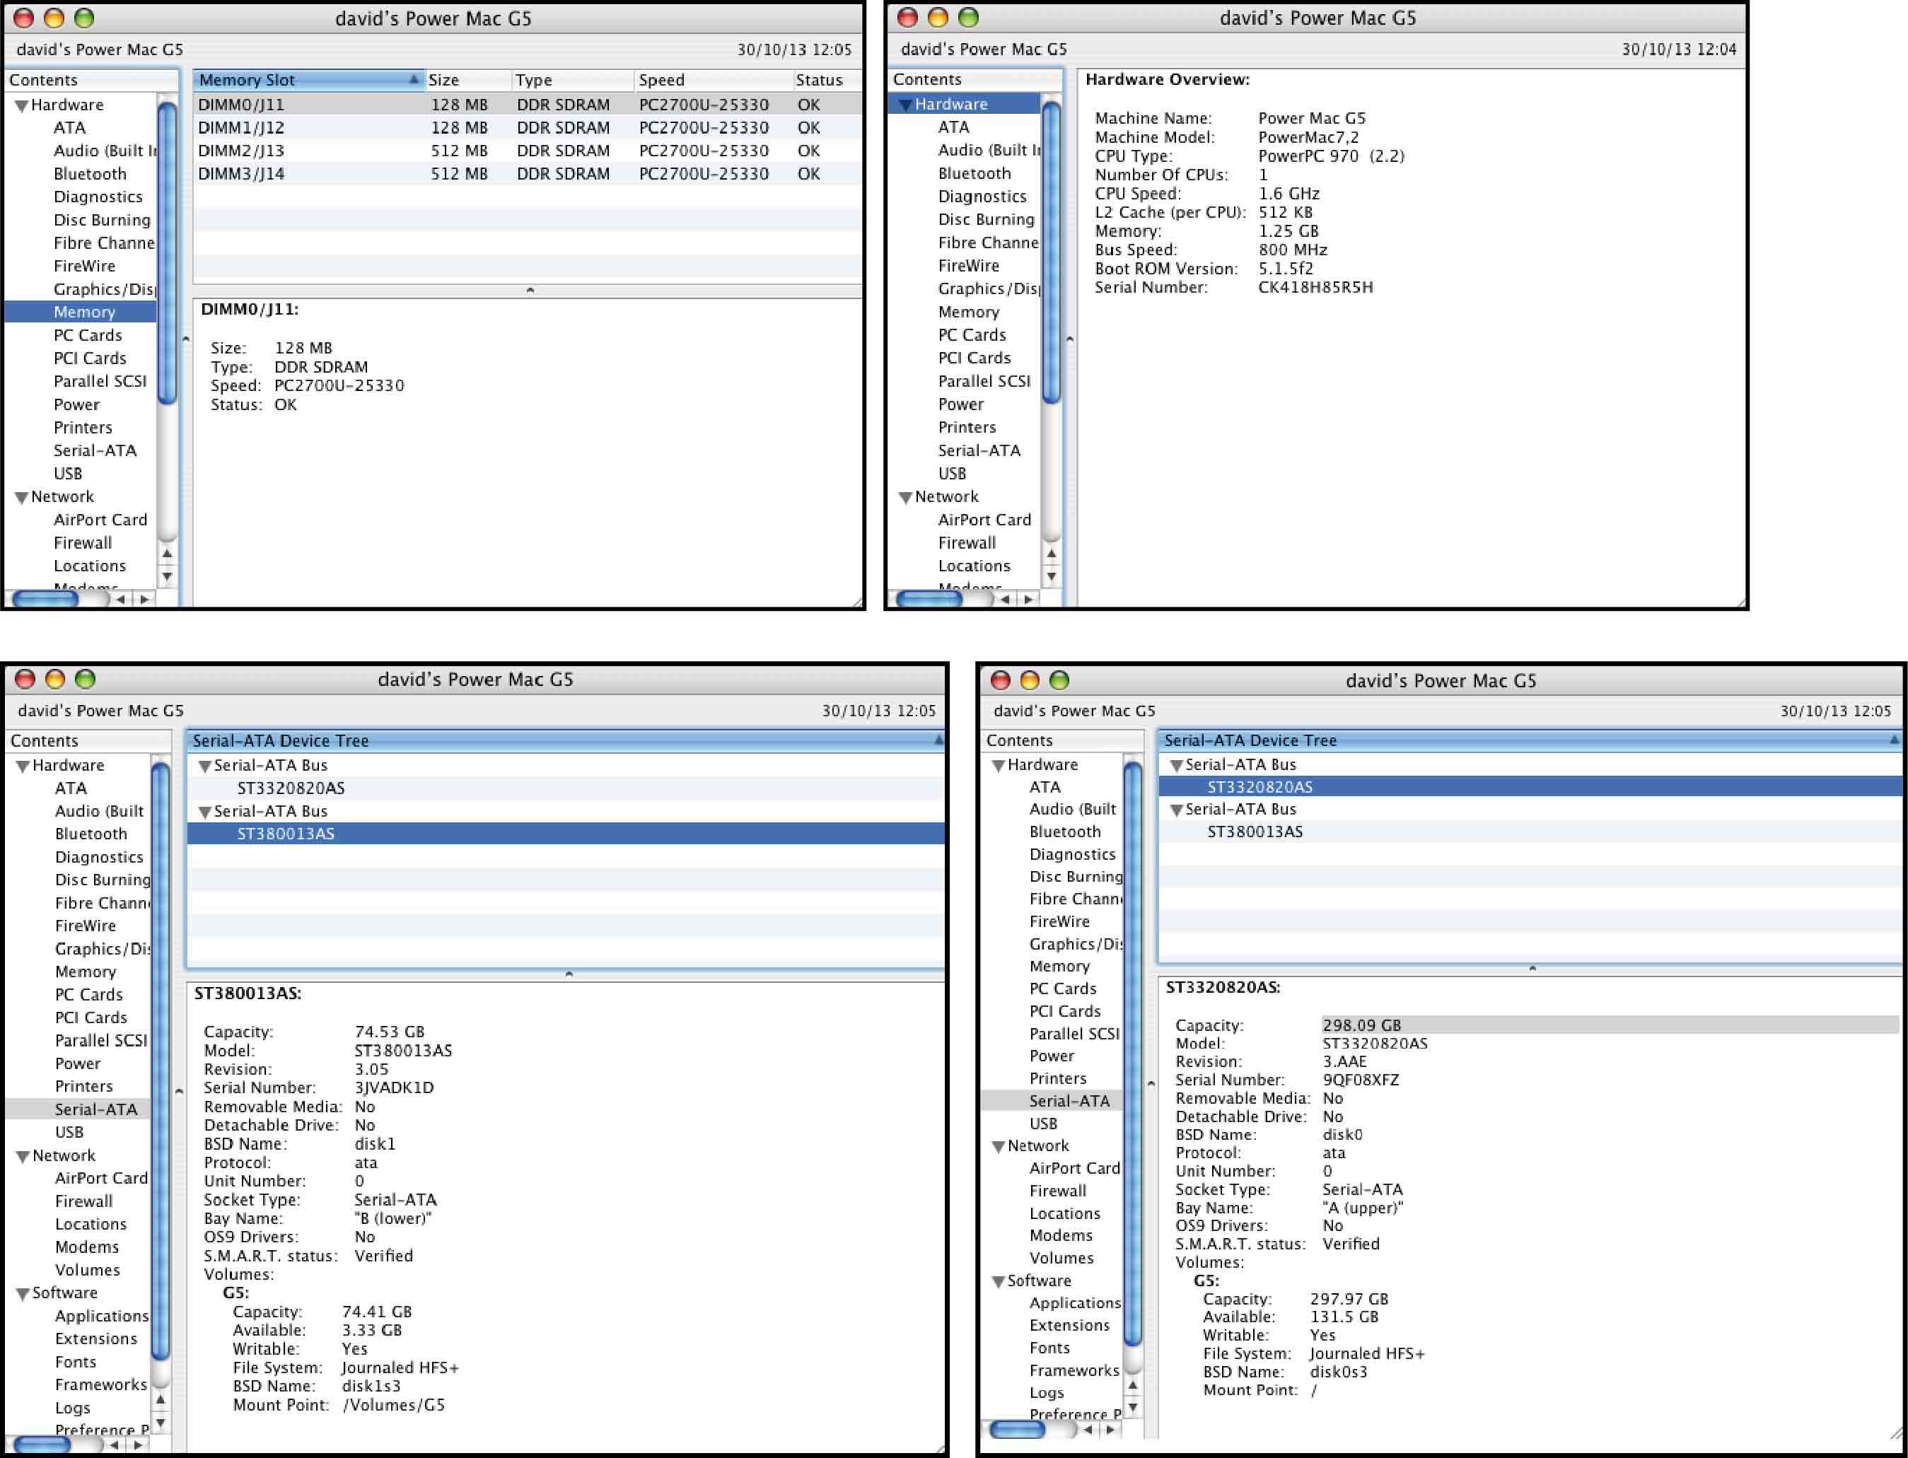Select the DIMM0/J11 memory row

pyautogui.click(x=527, y=105)
